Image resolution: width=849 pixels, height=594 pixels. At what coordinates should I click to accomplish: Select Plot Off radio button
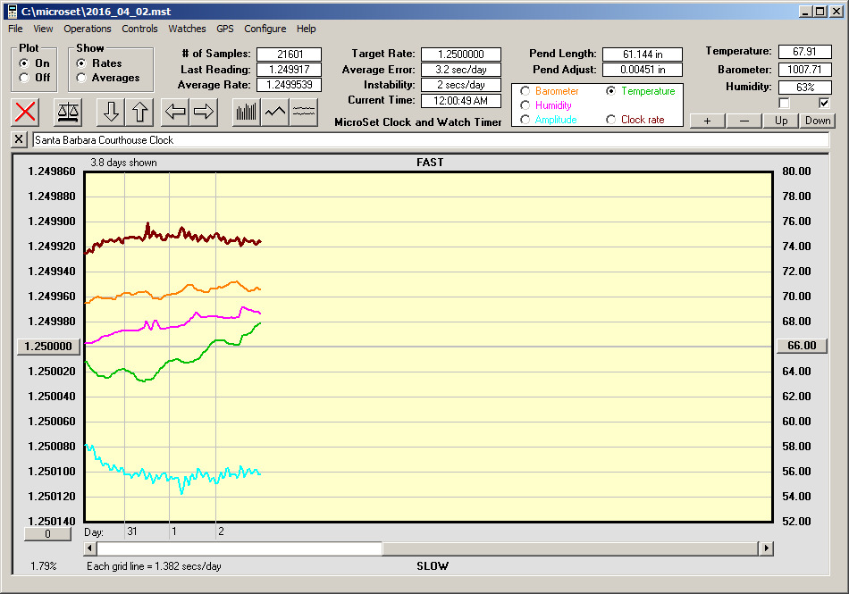pyautogui.click(x=24, y=78)
